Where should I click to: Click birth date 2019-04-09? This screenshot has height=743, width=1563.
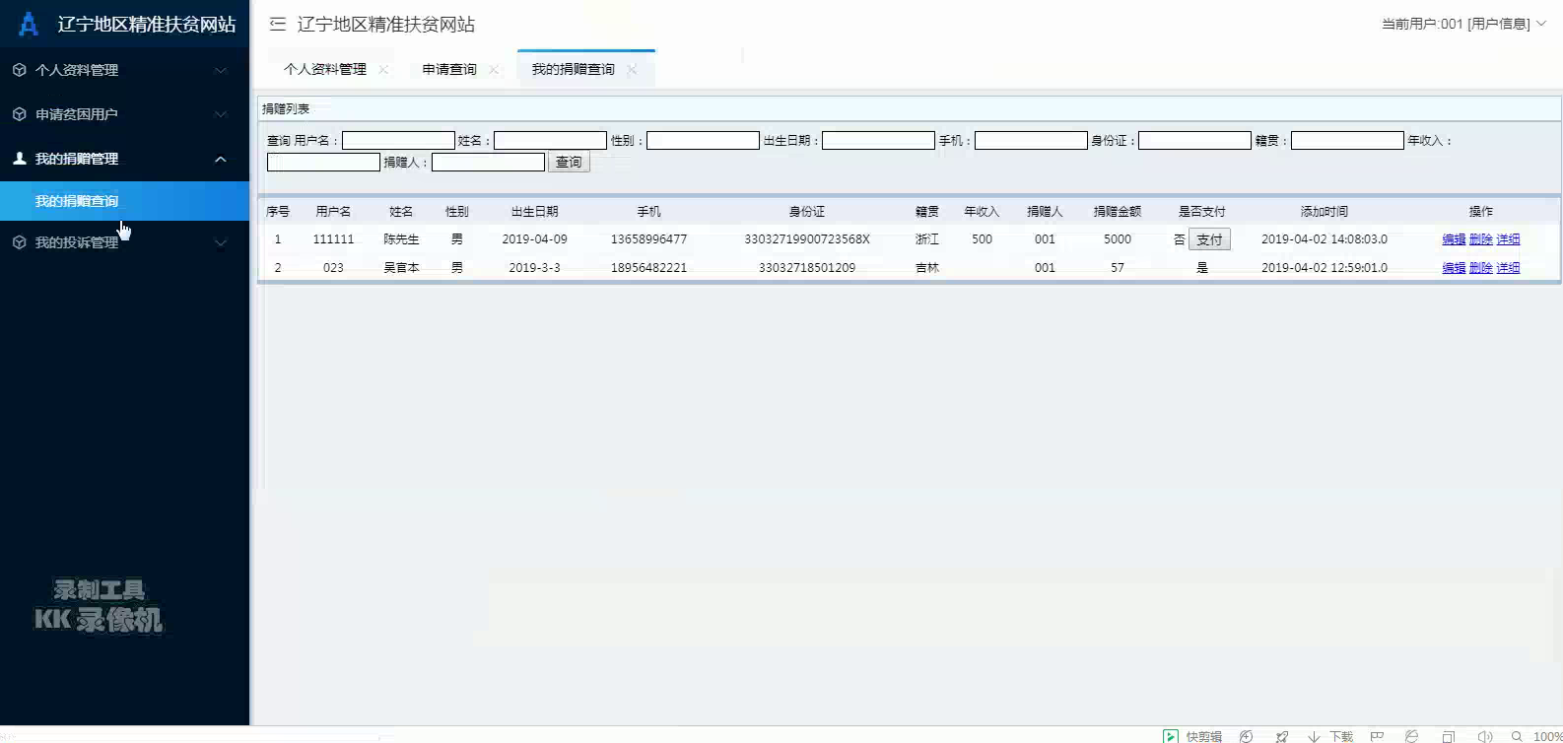(x=534, y=239)
